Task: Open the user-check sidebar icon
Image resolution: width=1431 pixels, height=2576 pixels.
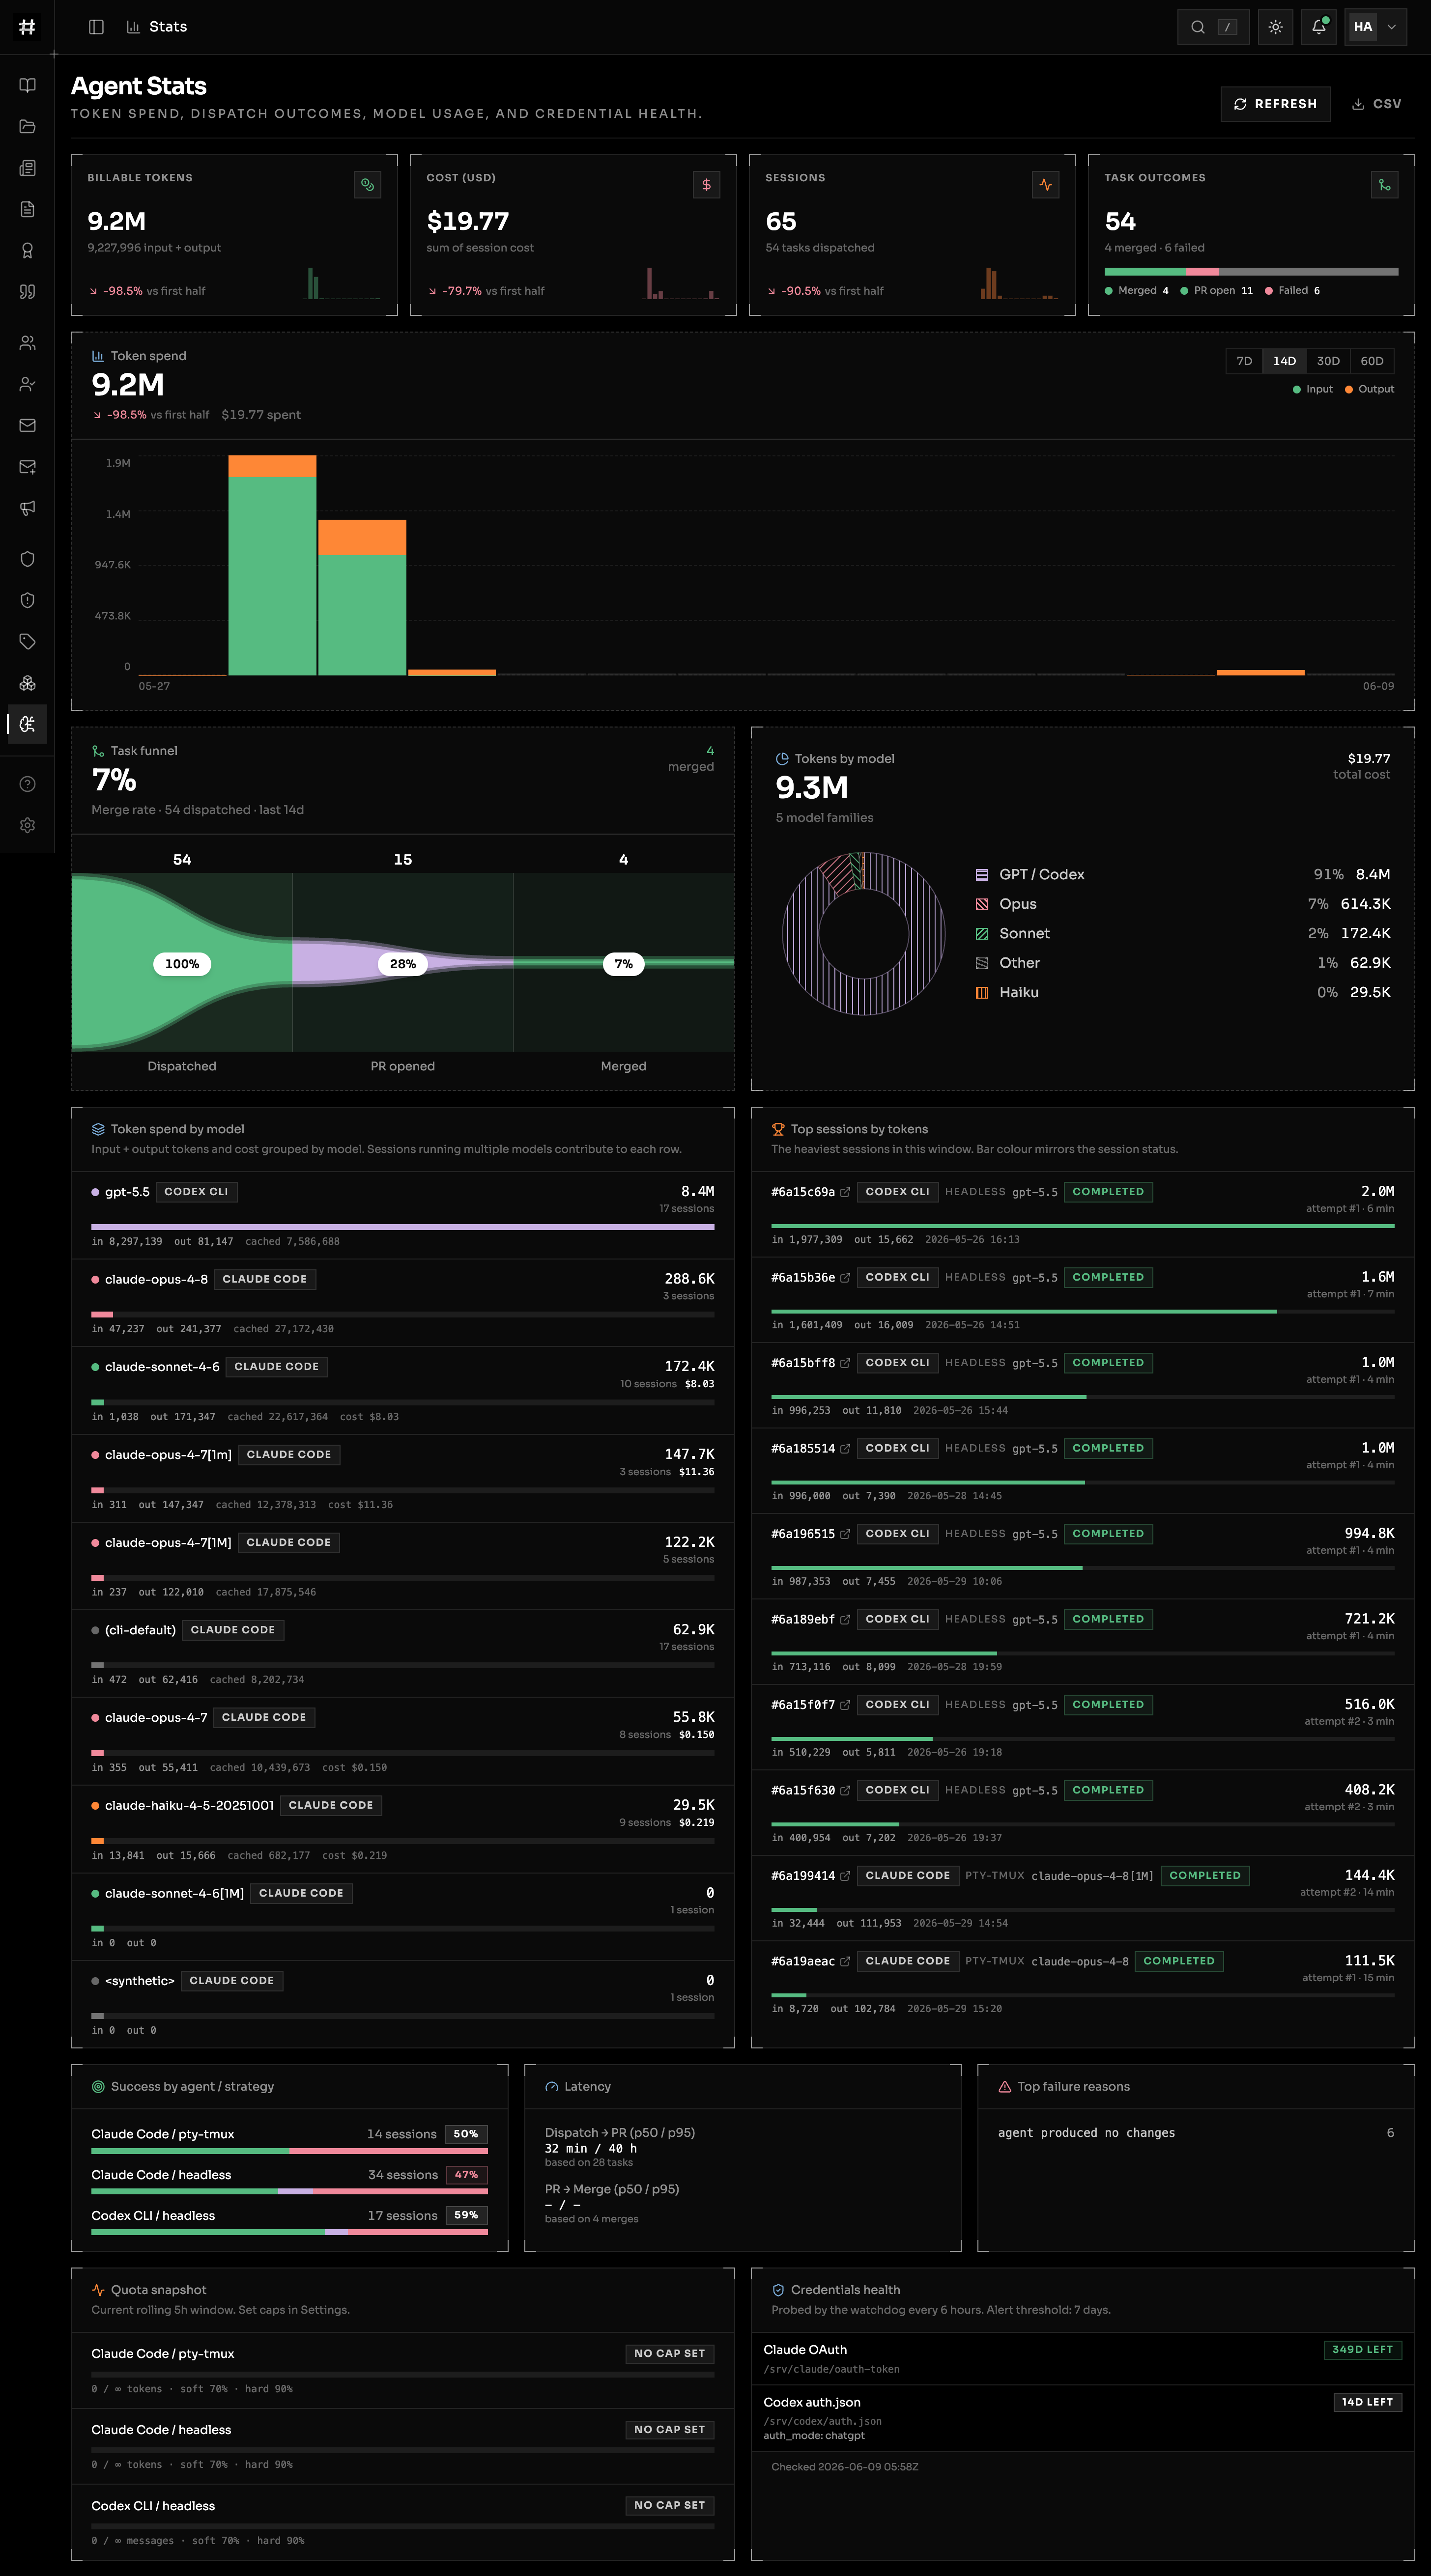Action: 27,384
